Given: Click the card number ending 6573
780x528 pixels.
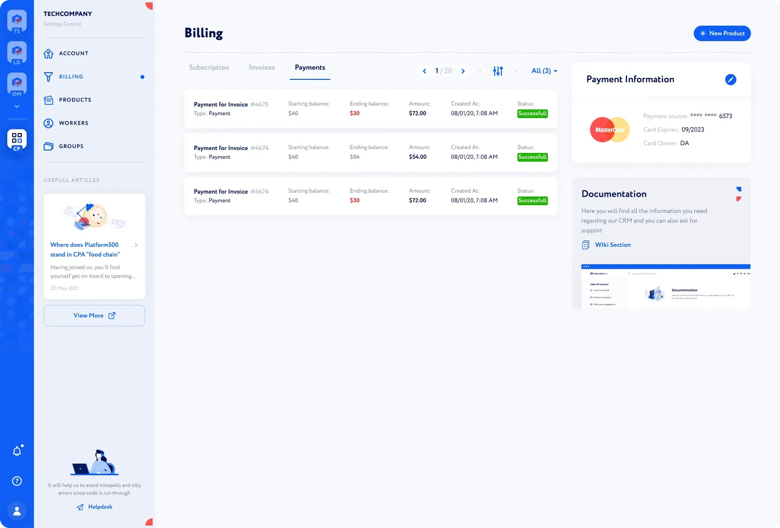Looking at the screenshot, I should 711,116.
